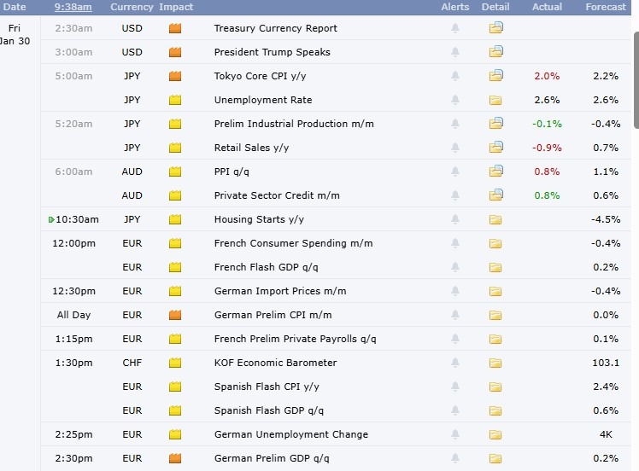
Task: Toggle alert bell for Unemployment Rate
Action: [x=455, y=100]
